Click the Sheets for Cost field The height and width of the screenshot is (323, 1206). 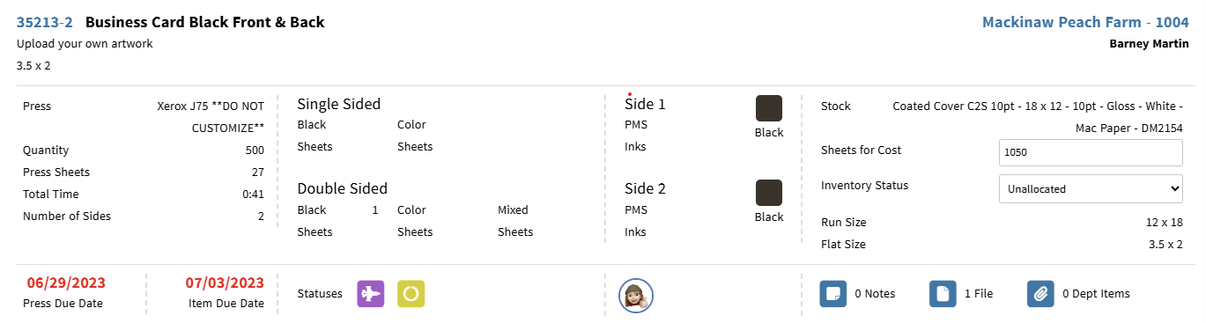[x=1091, y=152]
